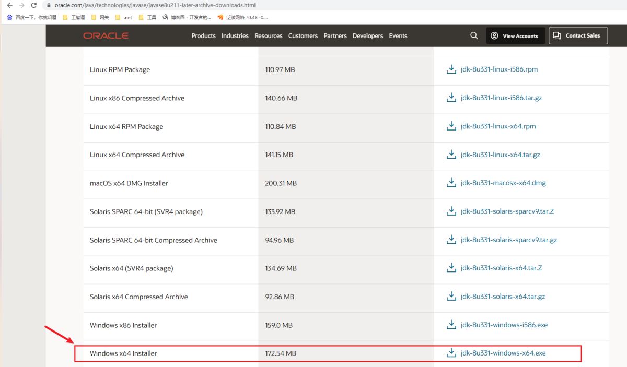Click the browser address bar URL
The width and height of the screenshot is (627, 367).
(155, 5)
